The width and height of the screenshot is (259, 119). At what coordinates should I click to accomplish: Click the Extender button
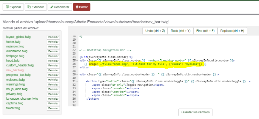tap(36, 7)
